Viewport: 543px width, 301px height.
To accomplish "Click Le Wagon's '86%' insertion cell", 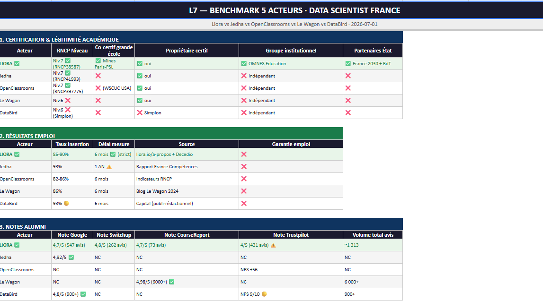I will click(72, 191).
